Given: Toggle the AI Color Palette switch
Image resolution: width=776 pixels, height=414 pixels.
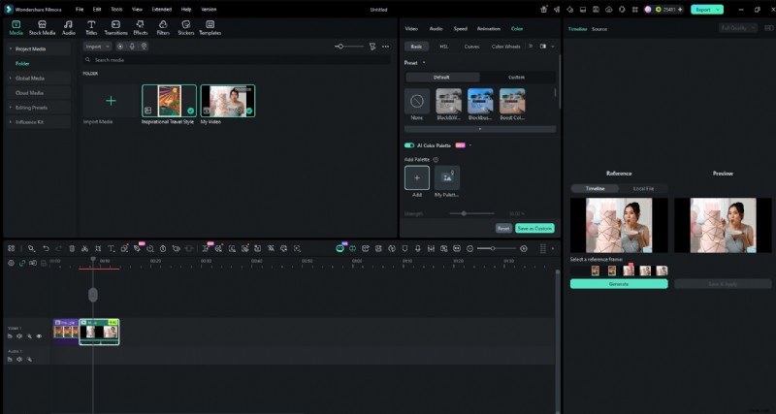Looking at the screenshot, I should point(409,145).
